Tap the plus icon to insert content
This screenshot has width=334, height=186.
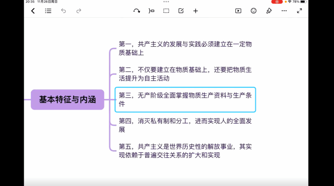(195, 11)
